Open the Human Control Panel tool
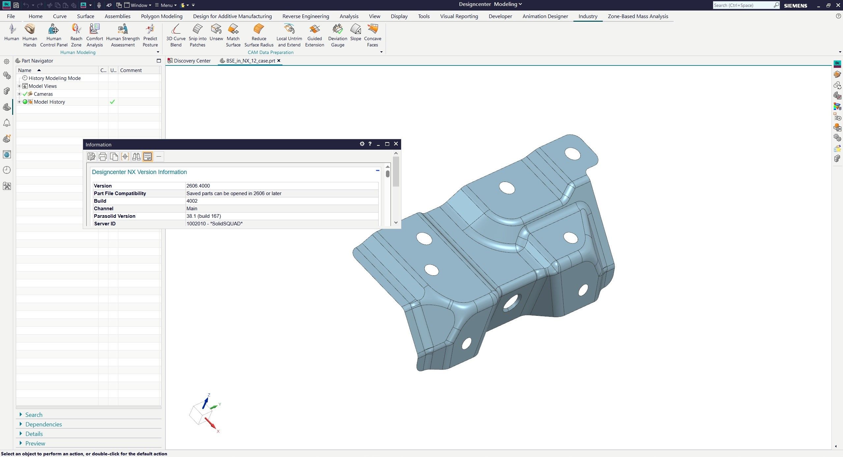The height and width of the screenshot is (457, 843). click(54, 35)
